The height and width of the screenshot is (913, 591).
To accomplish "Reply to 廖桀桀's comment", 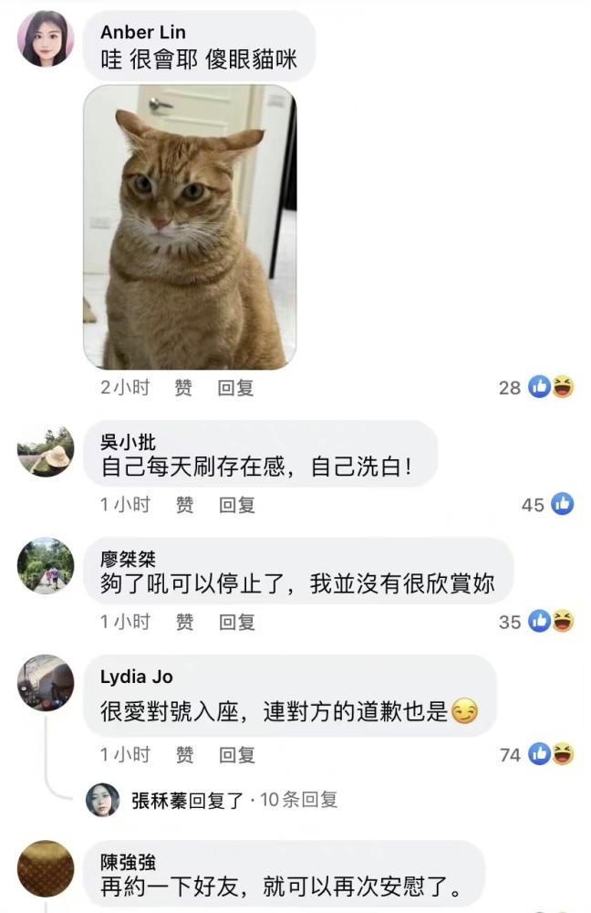I will point(237,622).
